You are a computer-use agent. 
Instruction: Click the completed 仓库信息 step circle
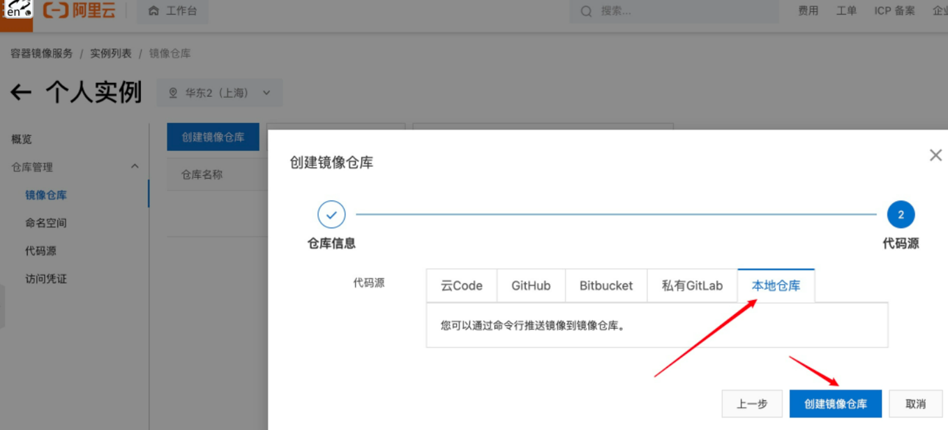coord(331,215)
